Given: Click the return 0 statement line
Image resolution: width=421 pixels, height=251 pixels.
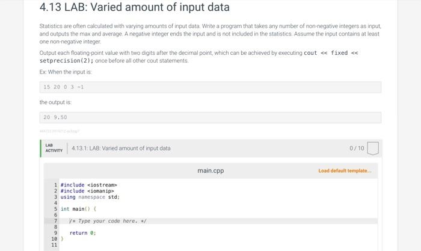Looking at the screenshot, I should point(82,233).
